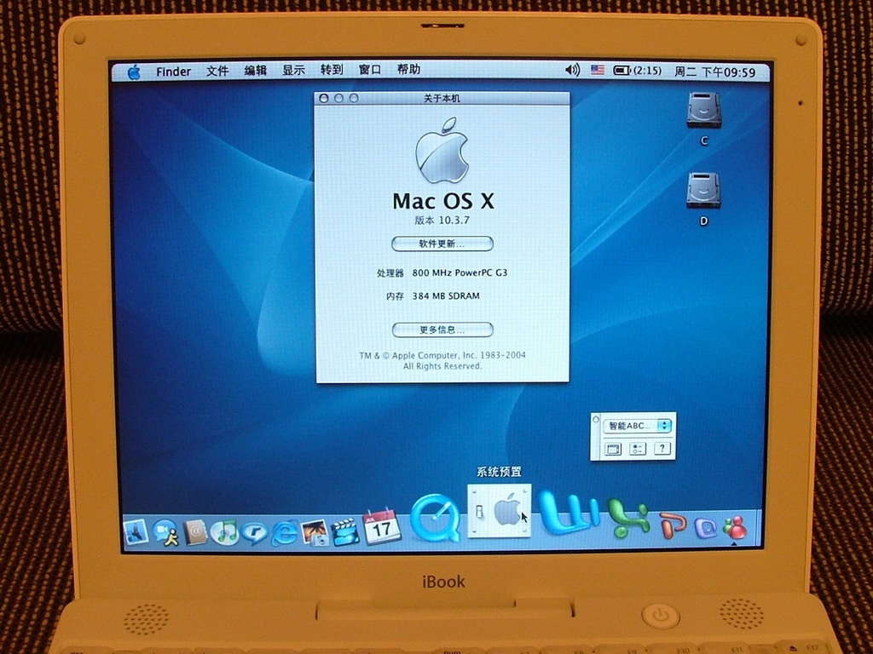Open Microsoft PowerPoint from the Dock
The image size is (873, 654).
pos(674,525)
